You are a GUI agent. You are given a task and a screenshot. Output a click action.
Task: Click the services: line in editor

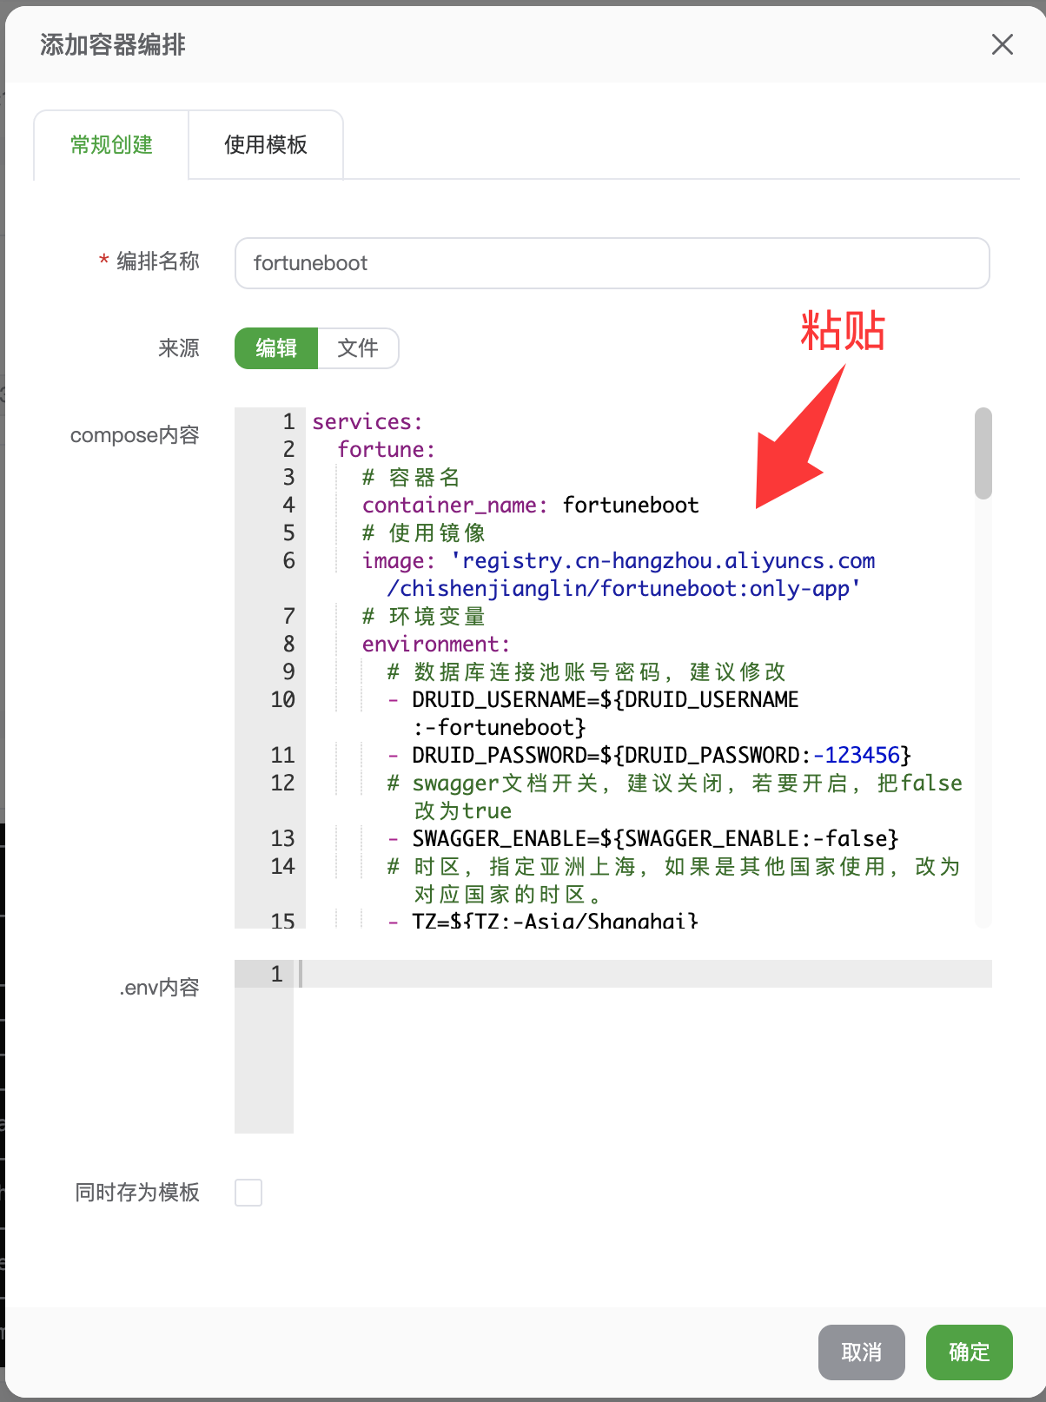[367, 422]
